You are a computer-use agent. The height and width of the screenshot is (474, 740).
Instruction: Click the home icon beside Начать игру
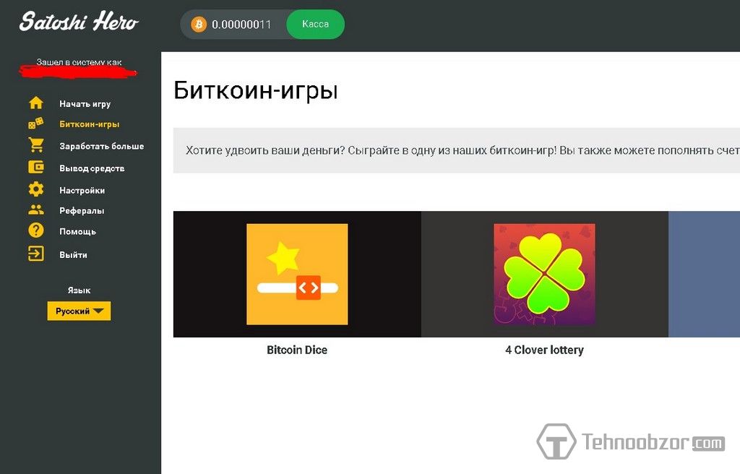click(35, 103)
